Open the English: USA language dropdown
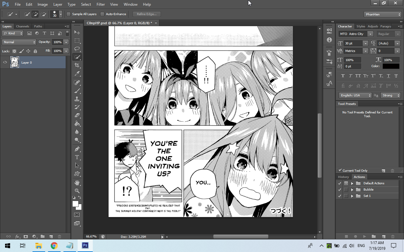The width and height of the screenshot is (404, 252). (355, 95)
